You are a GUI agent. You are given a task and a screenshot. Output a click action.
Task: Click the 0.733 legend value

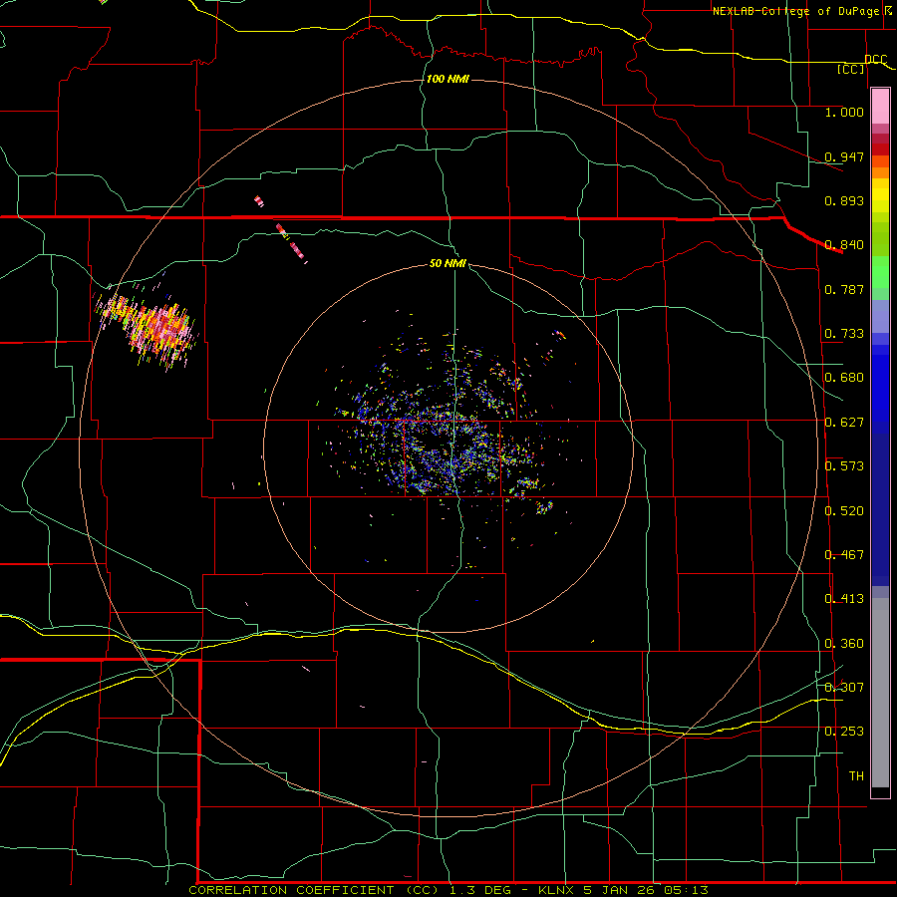pos(844,334)
